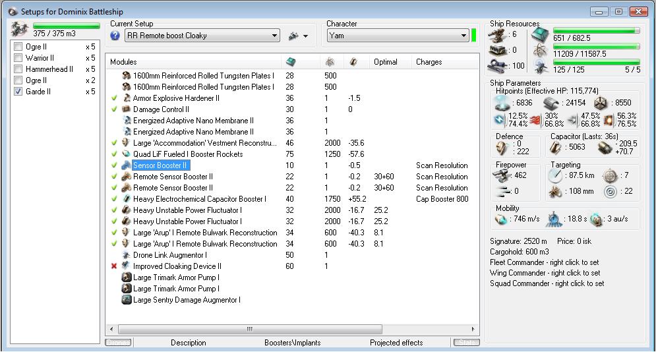Click the CPU column header icon
Screen dimensions: 656x352
pos(290,62)
